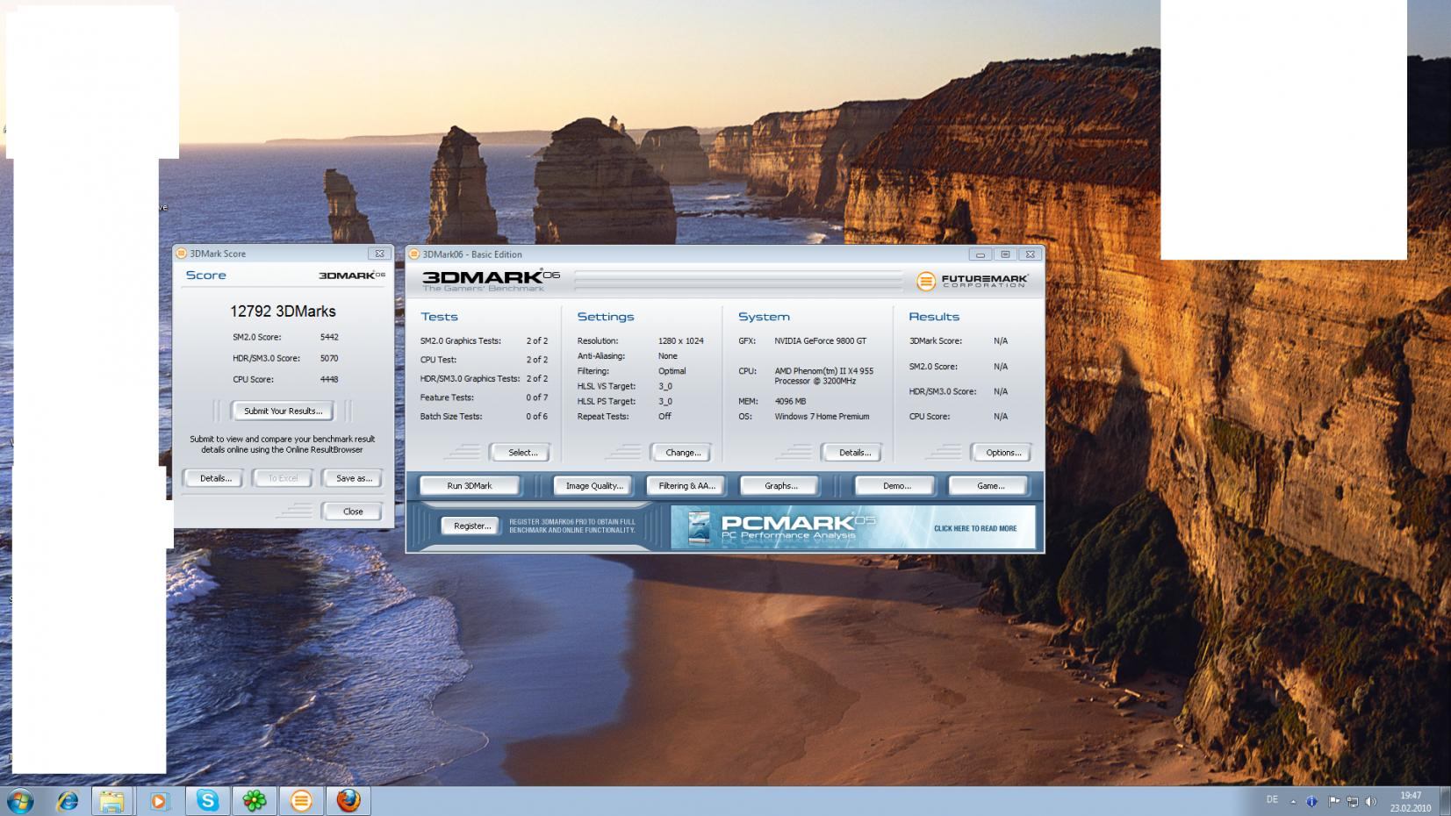The width and height of the screenshot is (1451, 816).
Task: Click Select button under Tests
Action: coord(522,453)
